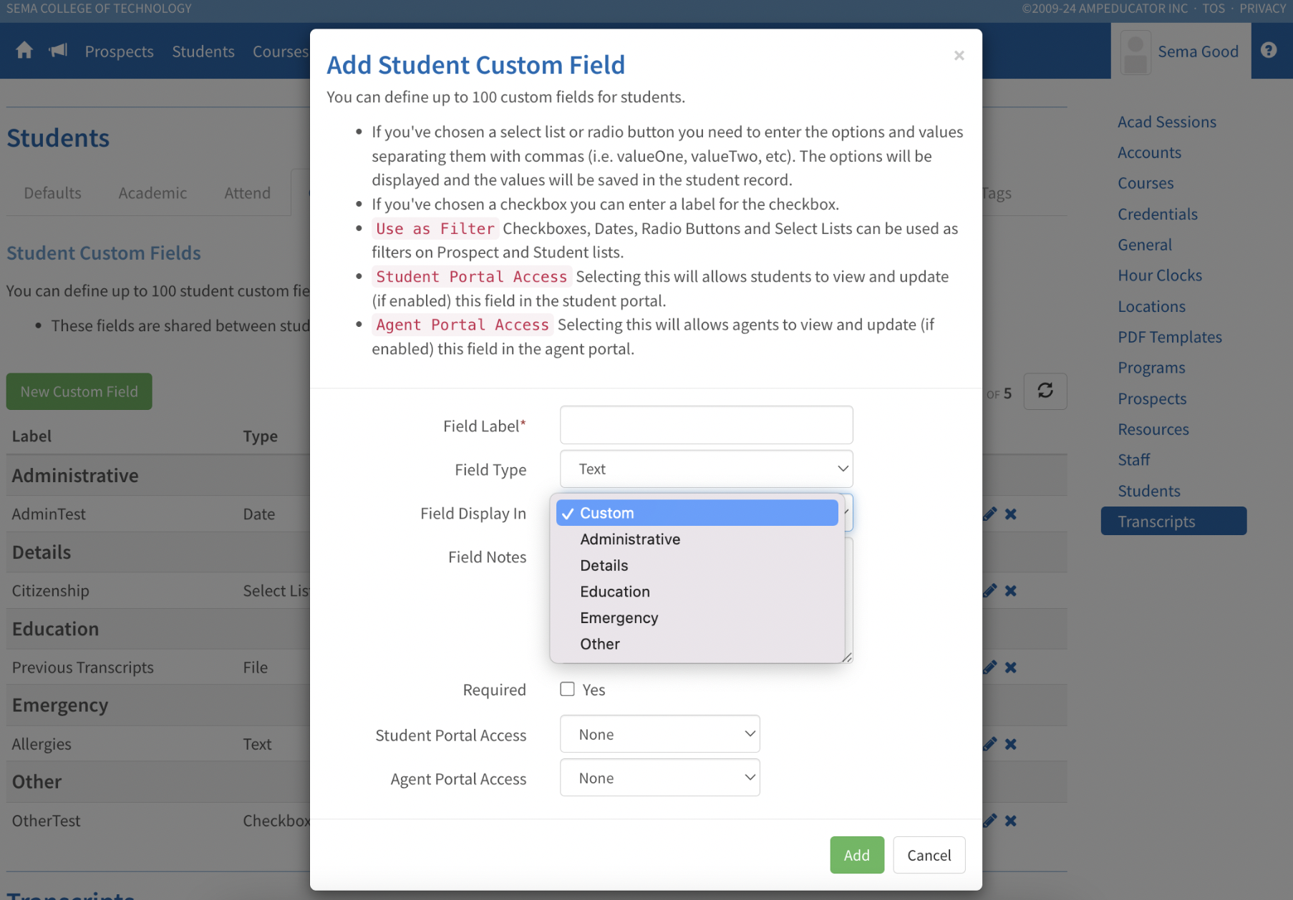Click into the Field Label input
Image resolution: width=1293 pixels, height=900 pixels.
coord(706,426)
